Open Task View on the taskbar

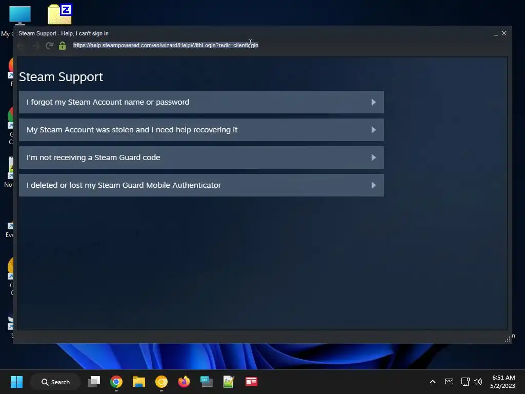click(94, 382)
